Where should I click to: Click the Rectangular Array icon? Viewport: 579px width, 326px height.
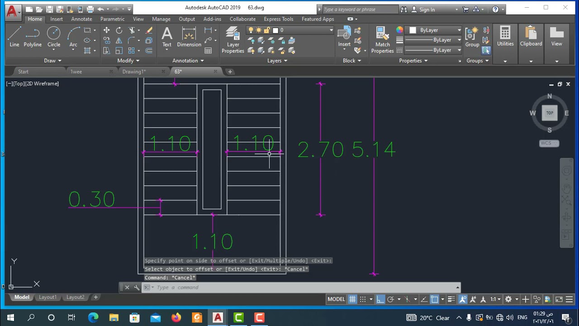(132, 51)
